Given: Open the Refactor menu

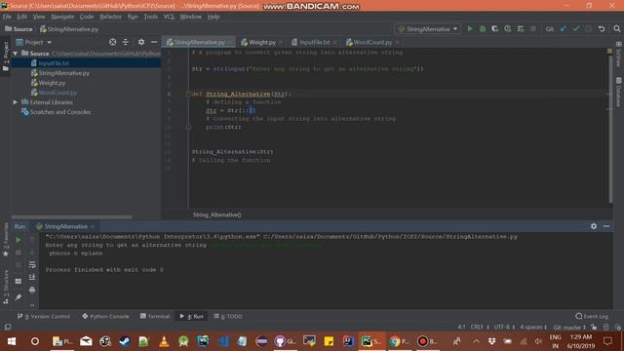Looking at the screenshot, I should pyautogui.click(x=110, y=17).
